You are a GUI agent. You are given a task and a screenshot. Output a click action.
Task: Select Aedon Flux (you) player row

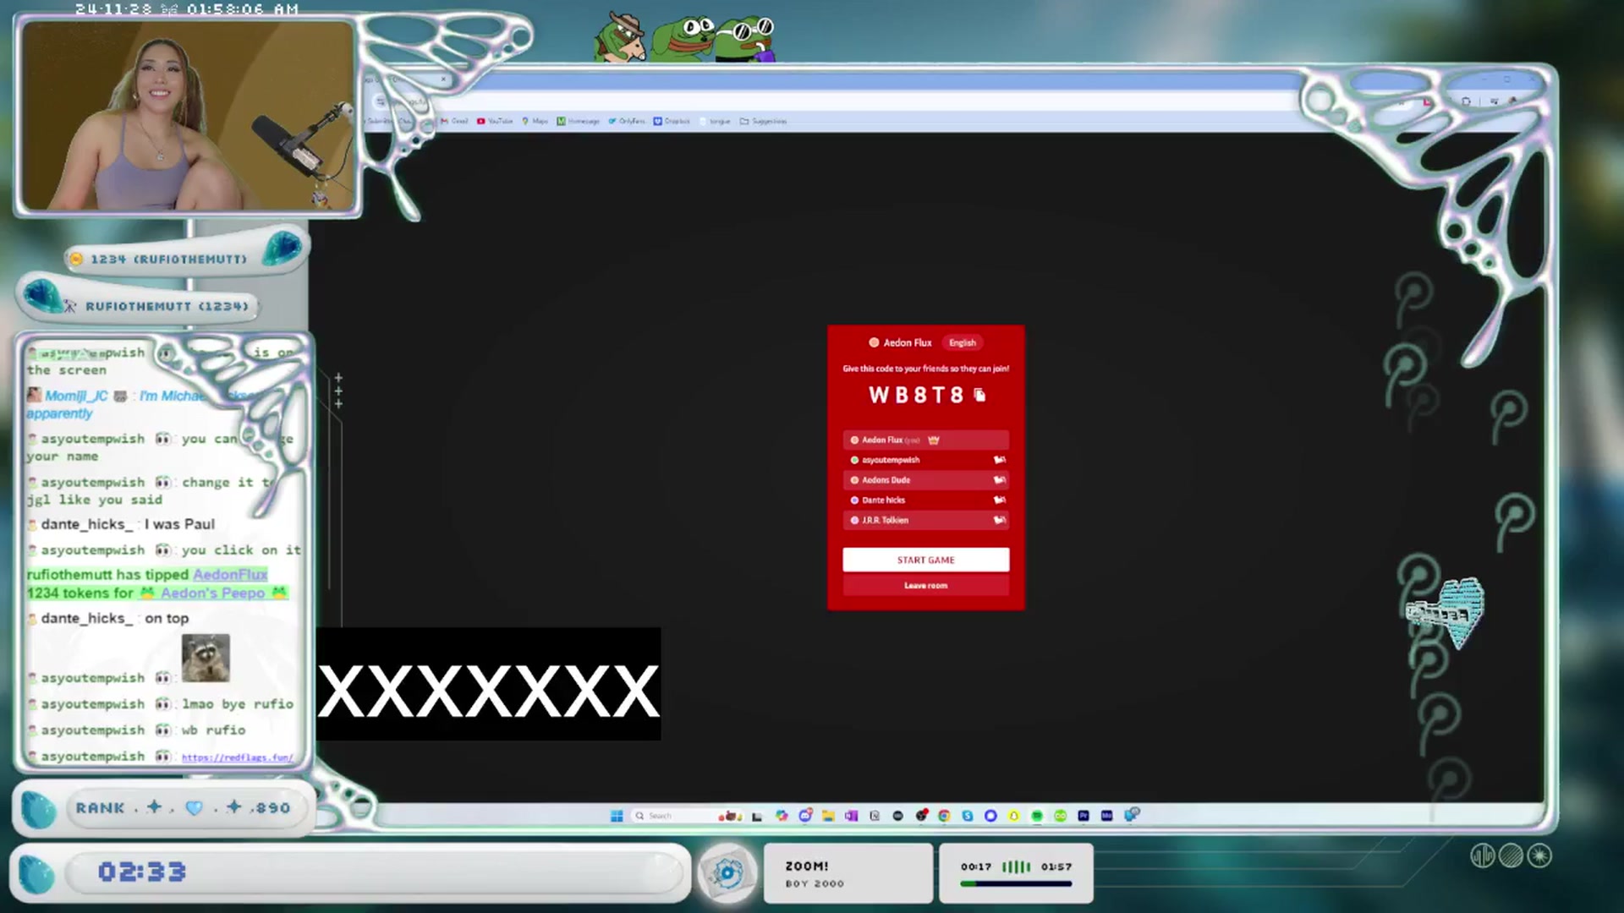click(925, 440)
